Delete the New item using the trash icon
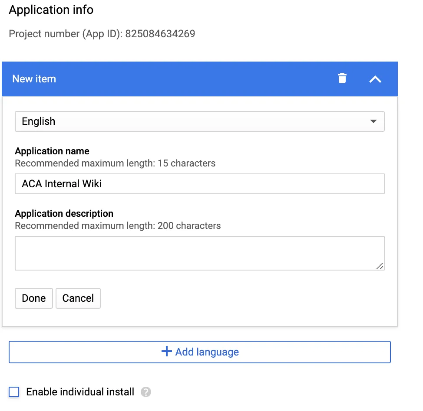This screenshot has width=423, height=411. pyautogui.click(x=342, y=78)
